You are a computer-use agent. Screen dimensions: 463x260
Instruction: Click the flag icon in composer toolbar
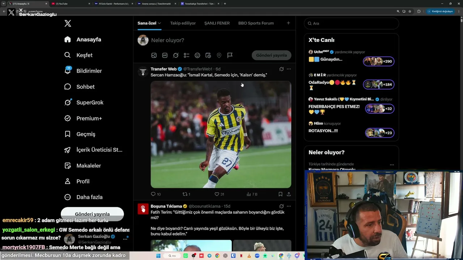(230, 55)
